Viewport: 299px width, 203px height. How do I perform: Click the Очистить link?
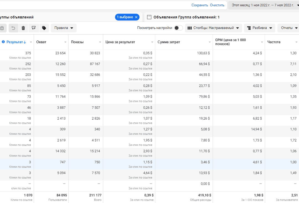click(x=217, y=5)
